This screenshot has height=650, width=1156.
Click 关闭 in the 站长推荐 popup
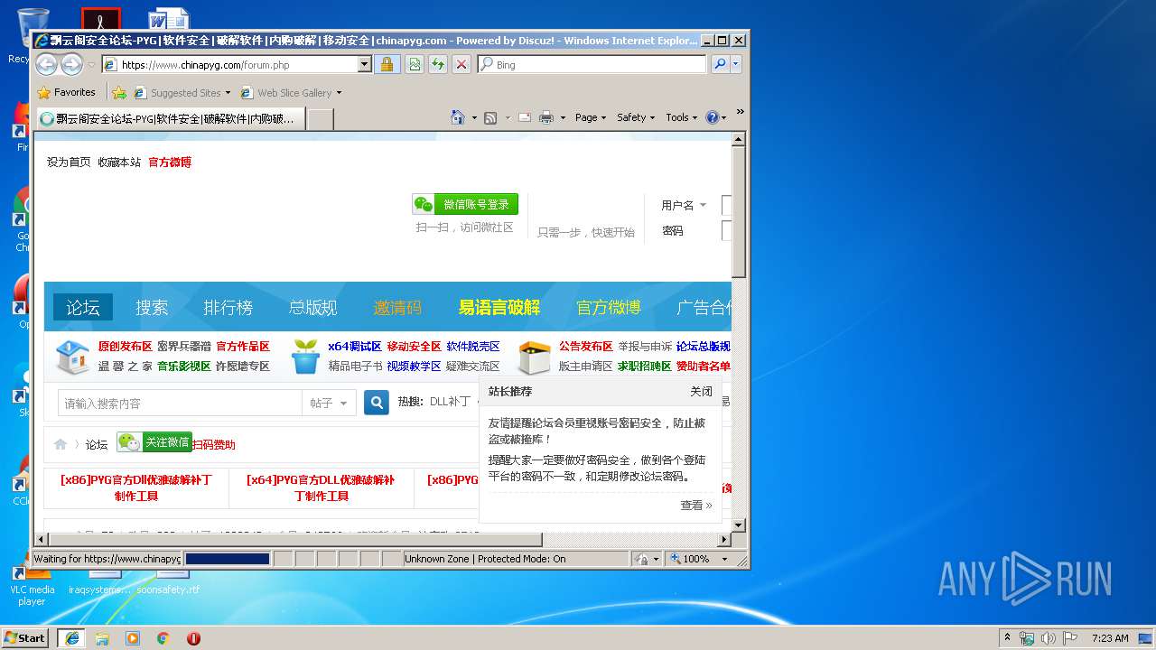tap(701, 391)
